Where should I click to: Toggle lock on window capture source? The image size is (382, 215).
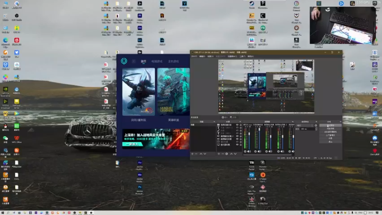tap(241, 142)
